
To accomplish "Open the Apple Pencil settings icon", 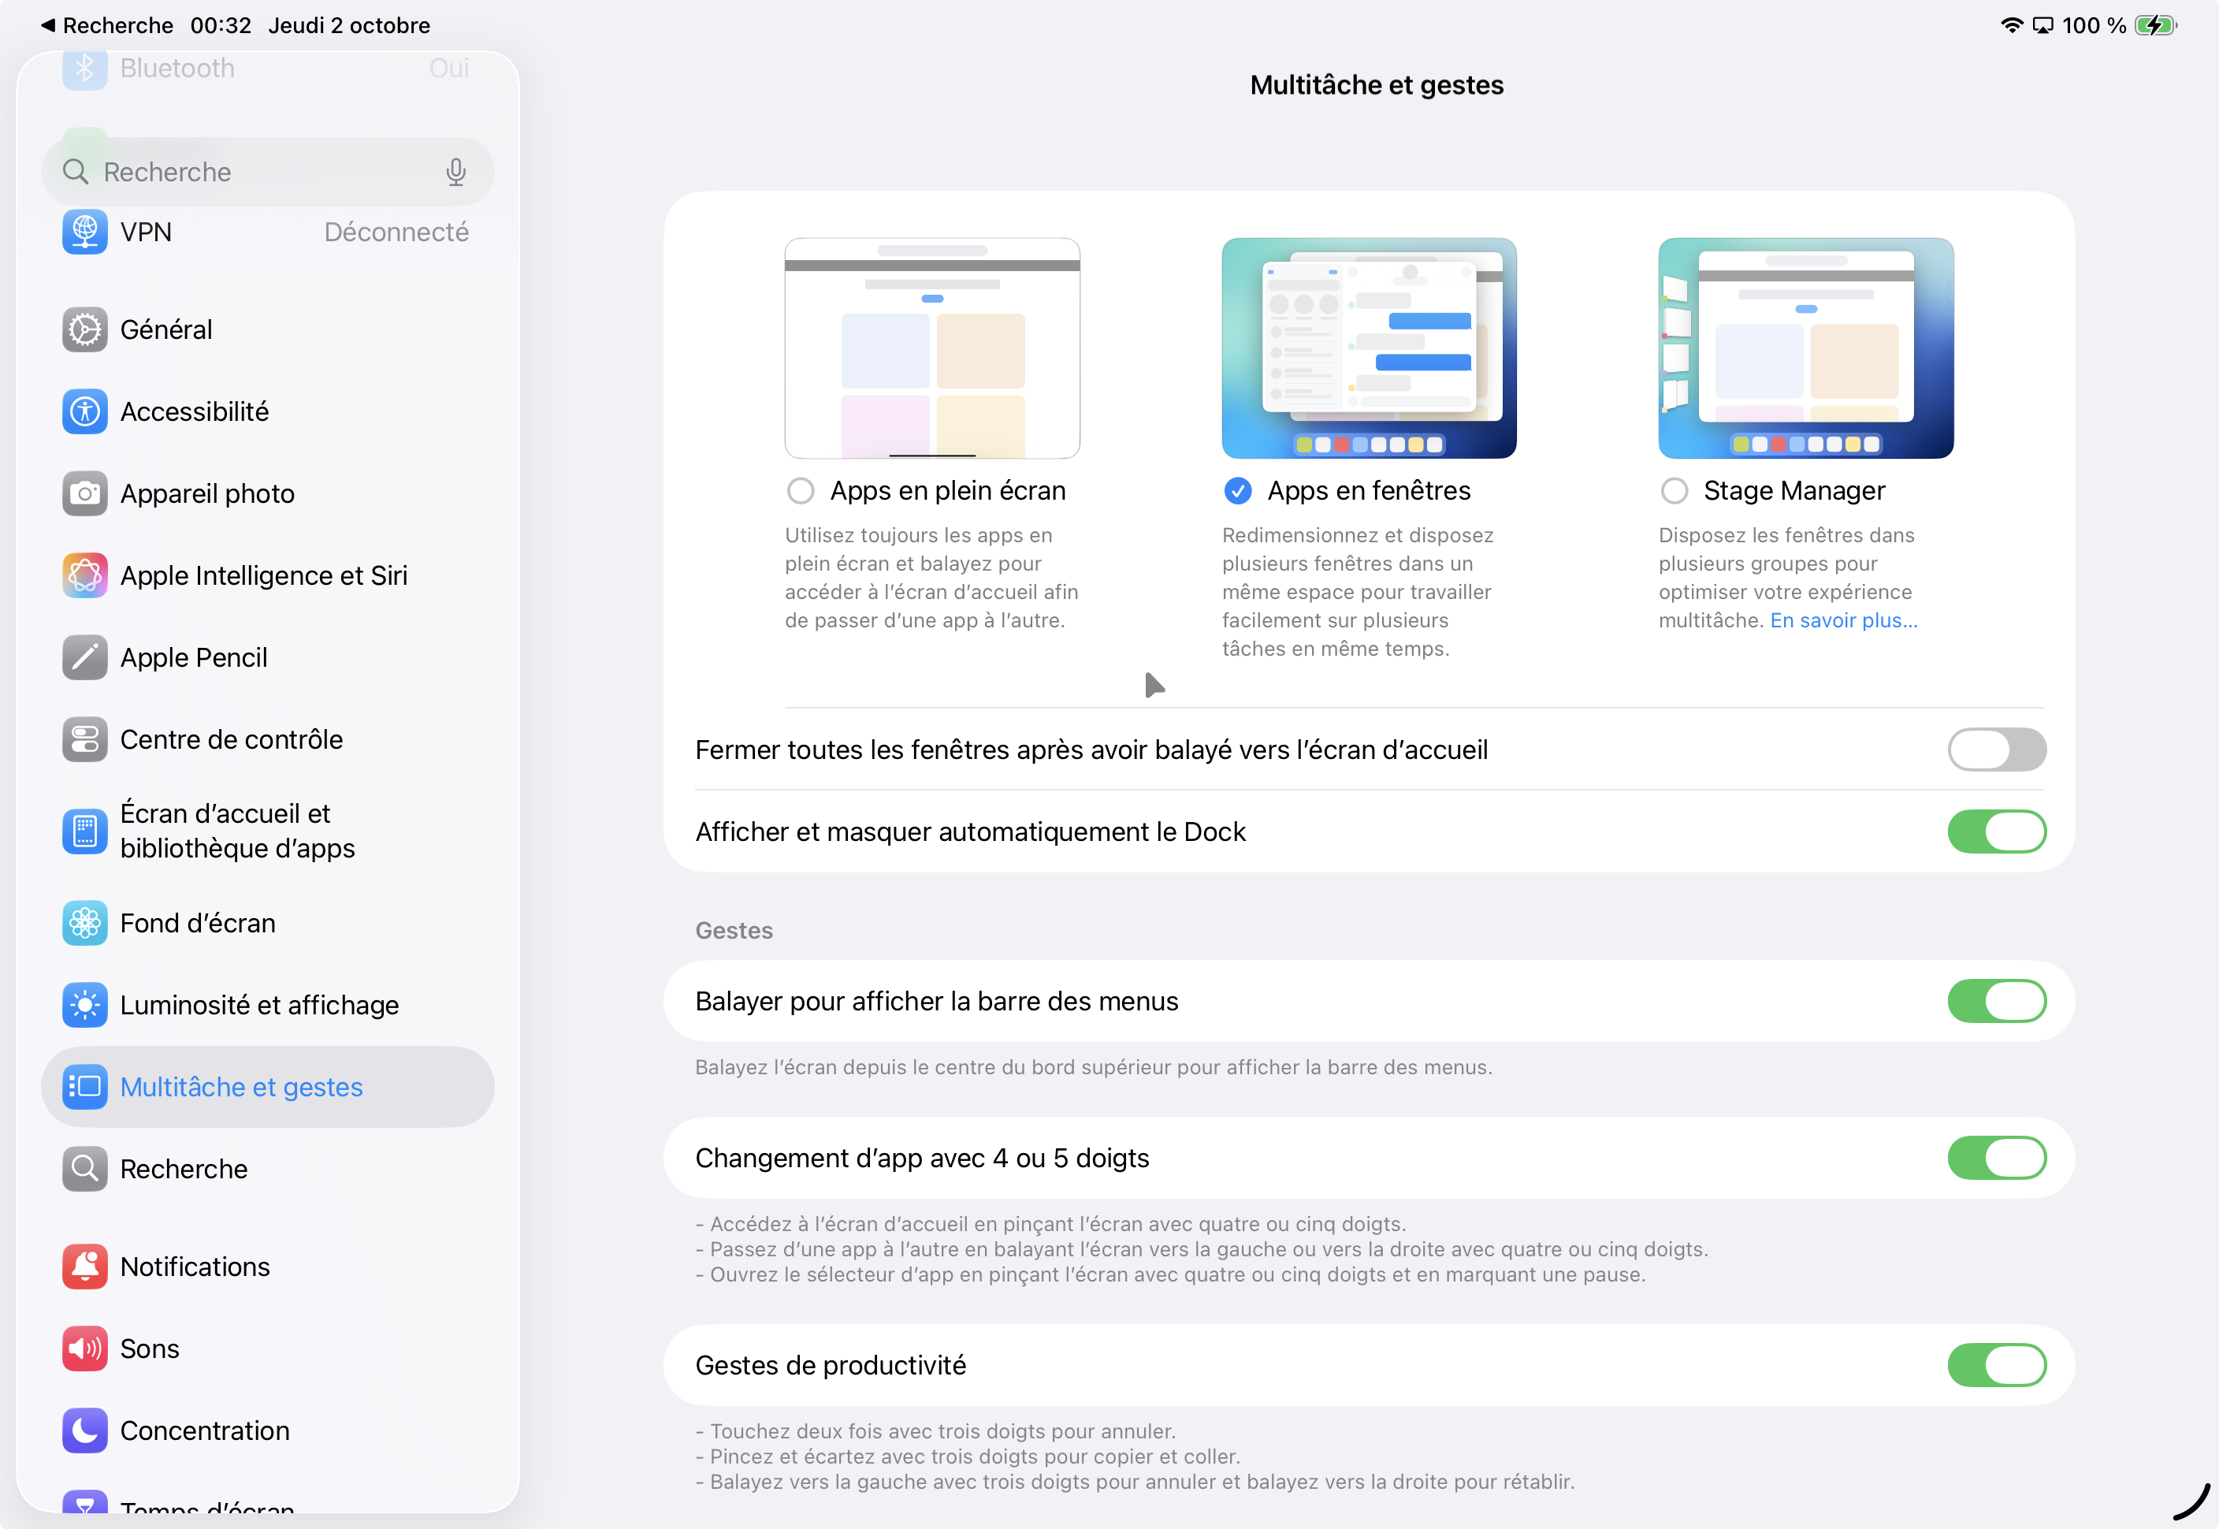I will [x=85, y=658].
